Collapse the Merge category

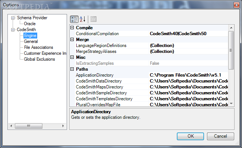[x=72, y=40]
